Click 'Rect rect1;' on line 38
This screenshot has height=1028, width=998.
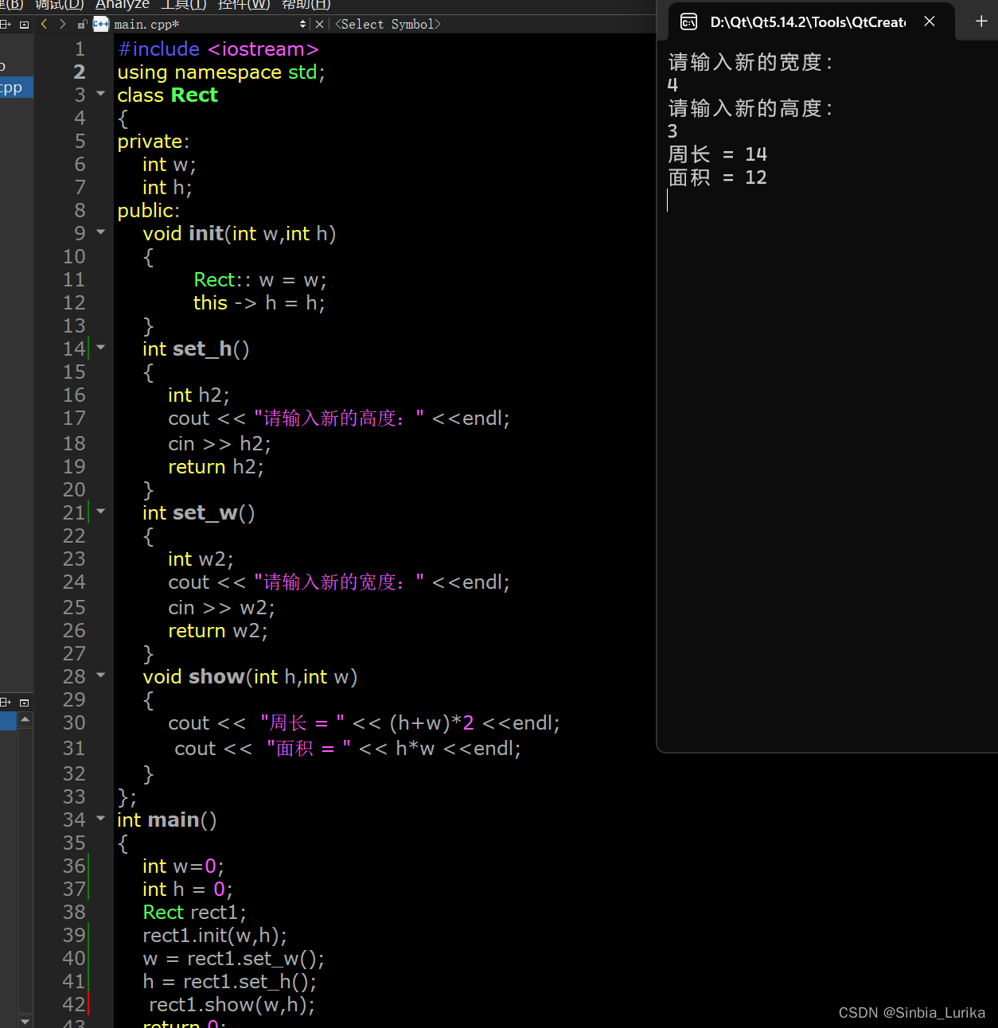click(195, 913)
